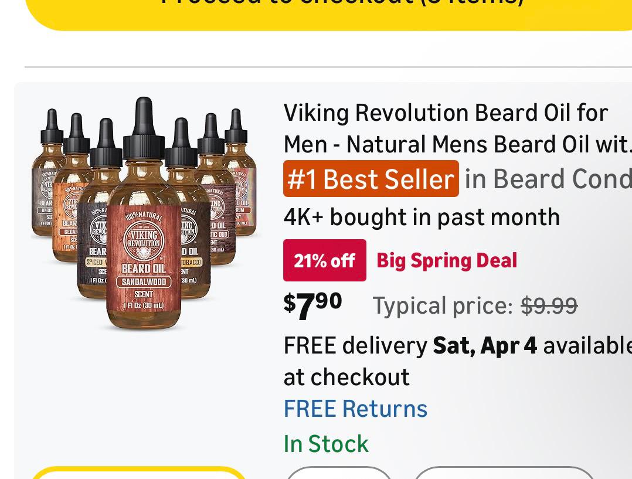The width and height of the screenshot is (632, 479).
Task: Click the $7.90 deal price
Action: 312,305
